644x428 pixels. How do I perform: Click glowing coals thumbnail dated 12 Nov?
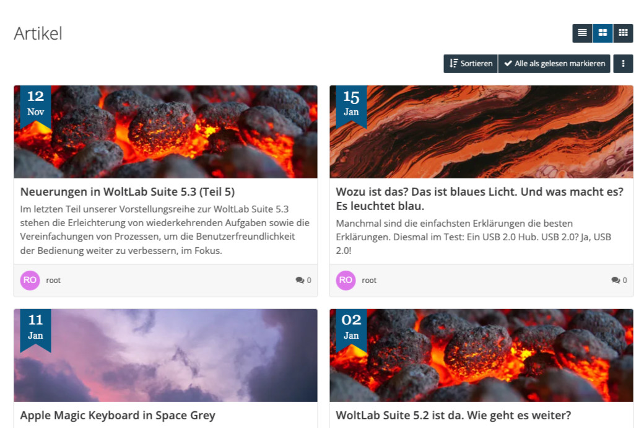click(x=165, y=132)
